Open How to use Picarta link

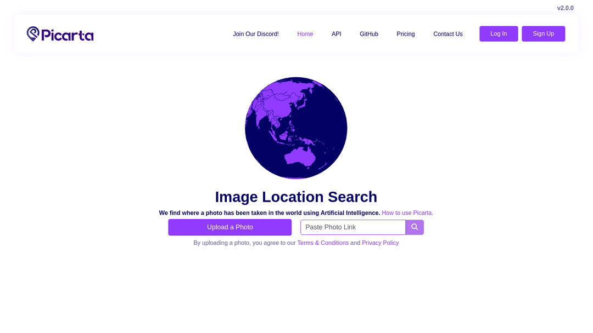pyautogui.click(x=407, y=213)
